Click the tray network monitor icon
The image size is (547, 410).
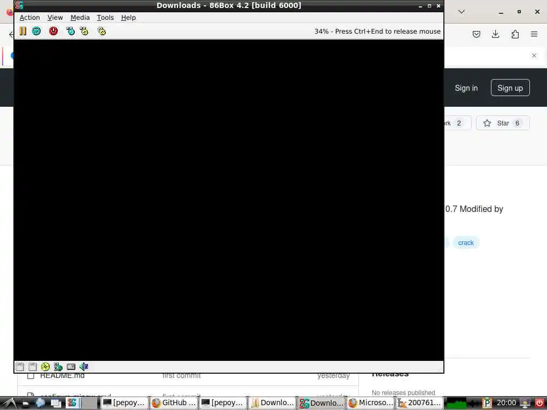[x=526, y=404]
